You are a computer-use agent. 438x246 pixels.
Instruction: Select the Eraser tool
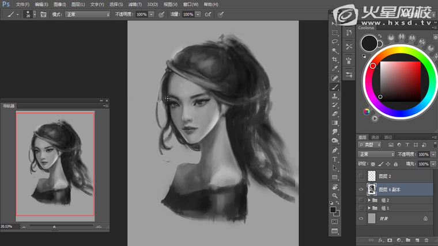(x=335, y=114)
